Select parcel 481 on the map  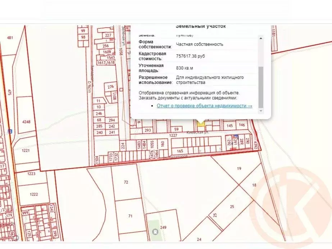pos(10,38)
